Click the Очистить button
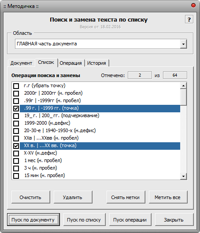200x233 pixels. coord(30,197)
